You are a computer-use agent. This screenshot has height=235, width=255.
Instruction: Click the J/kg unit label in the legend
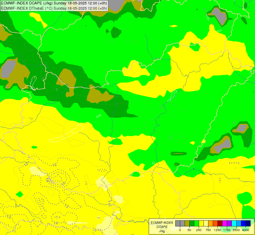[162, 231]
